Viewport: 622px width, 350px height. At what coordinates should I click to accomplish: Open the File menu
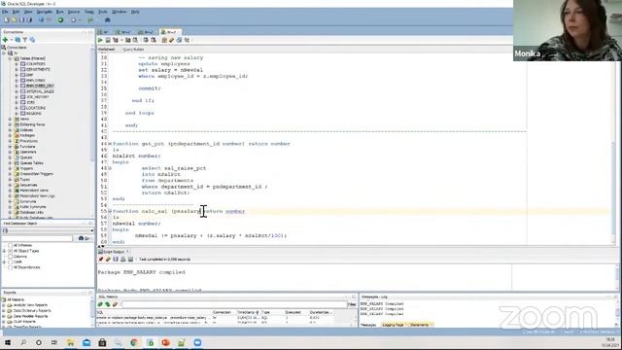(x=5, y=12)
